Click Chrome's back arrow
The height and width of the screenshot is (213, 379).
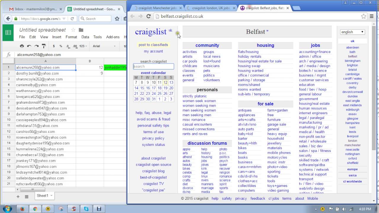click(x=132, y=16)
